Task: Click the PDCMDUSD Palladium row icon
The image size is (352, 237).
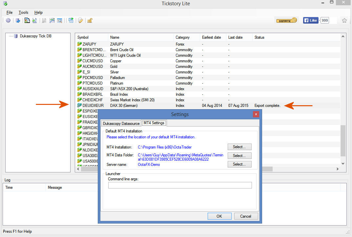Action: point(79,77)
